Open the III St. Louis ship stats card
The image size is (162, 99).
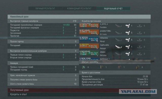tap(89, 32)
